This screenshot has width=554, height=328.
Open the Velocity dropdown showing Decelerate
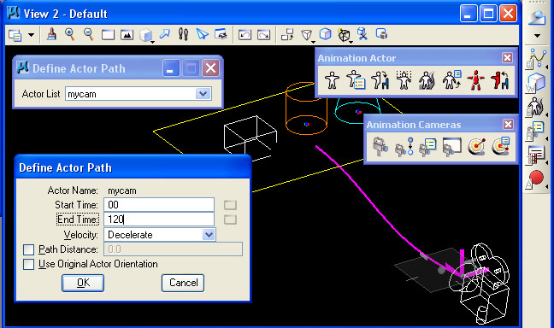tap(159, 235)
